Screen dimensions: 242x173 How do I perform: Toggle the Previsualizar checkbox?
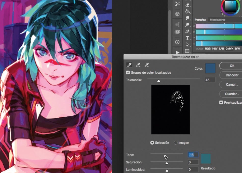pos(221,103)
